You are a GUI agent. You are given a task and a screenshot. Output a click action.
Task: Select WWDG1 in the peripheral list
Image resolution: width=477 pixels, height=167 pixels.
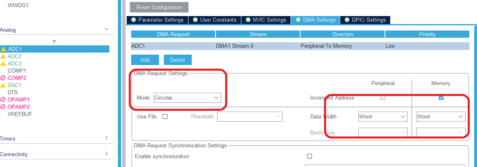click(x=18, y=5)
